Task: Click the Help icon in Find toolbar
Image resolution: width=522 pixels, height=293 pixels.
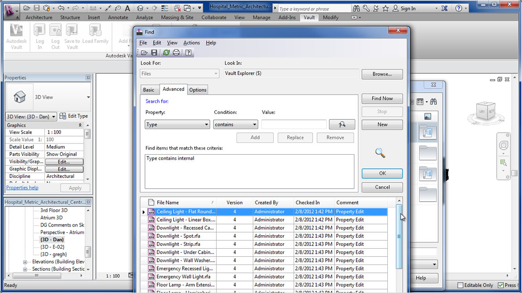Action: tap(188, 52)
